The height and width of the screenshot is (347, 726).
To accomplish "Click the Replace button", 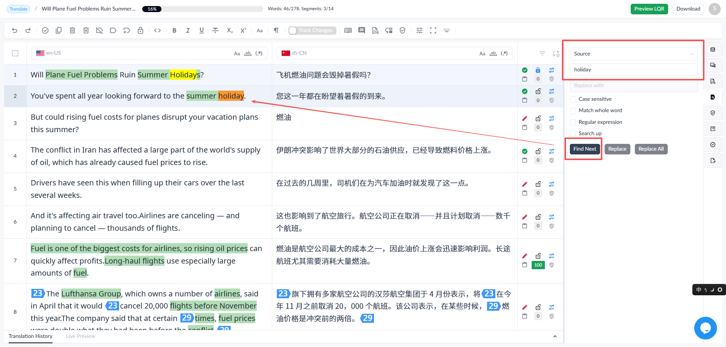I will pyautogui.click(x=617, y=149).
